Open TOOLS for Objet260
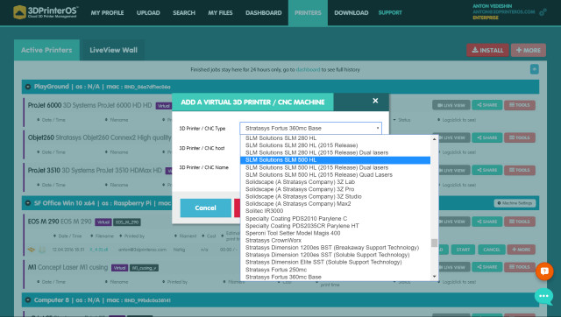The image size is (561, 317). 520,137
